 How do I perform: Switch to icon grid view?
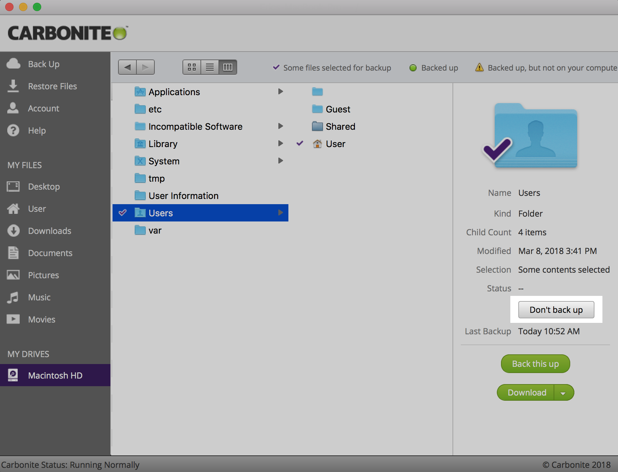(192, 67)
